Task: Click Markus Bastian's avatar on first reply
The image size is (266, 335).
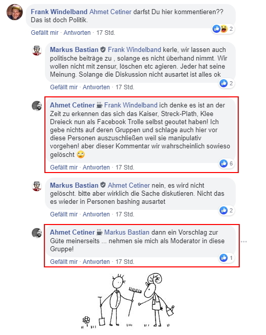Action: (x=37, y=50)
